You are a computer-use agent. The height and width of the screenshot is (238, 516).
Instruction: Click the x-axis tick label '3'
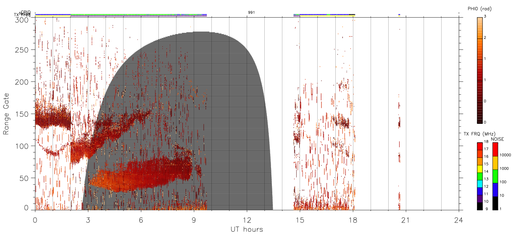point(88,220)
